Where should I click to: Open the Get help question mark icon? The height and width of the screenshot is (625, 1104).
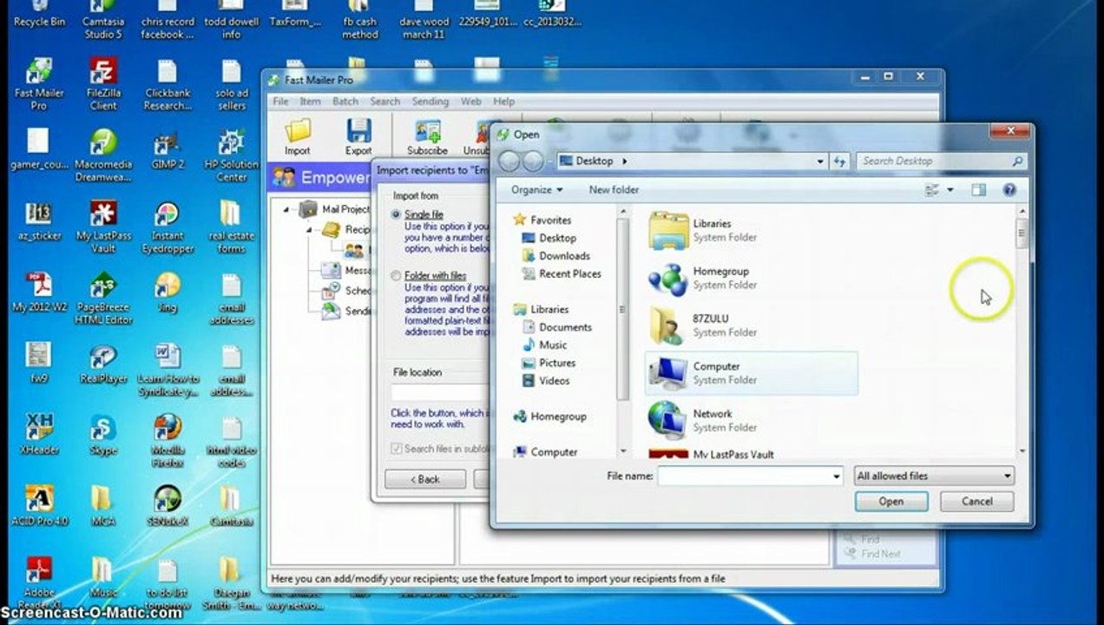1009,189
